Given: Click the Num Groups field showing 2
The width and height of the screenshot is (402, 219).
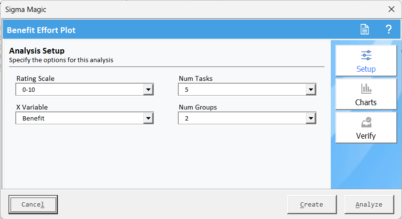Looking at the screenshot, I should click(242, 119).
